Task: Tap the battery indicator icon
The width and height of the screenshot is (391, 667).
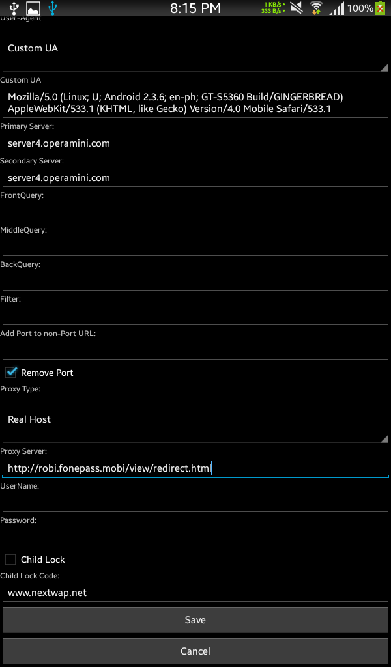Action: [x=381, y=8]
